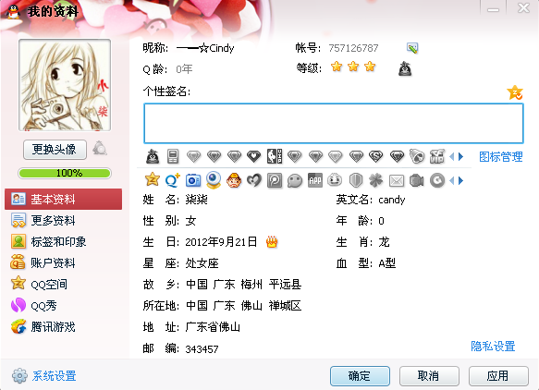539x390 pixels.
Task: Click the webcam icon in bottom row
Action: coord(214,179)
